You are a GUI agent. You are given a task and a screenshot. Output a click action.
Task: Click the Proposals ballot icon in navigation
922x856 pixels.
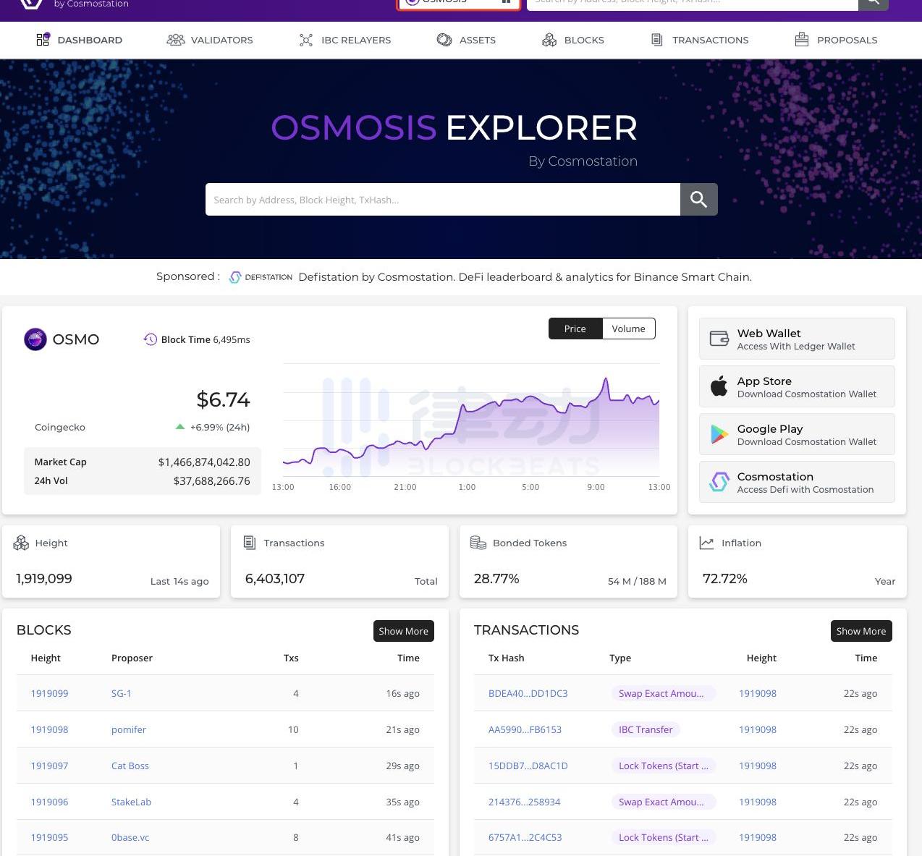(801, 40)
